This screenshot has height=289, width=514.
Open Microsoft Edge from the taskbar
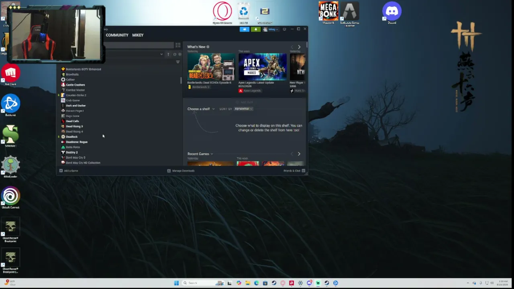tap(256, 283)
